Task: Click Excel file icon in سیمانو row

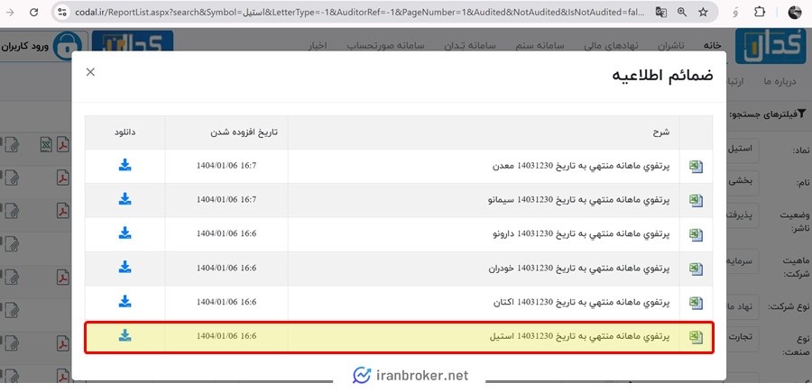Action: pyautogui.click(x=696, y=201)
